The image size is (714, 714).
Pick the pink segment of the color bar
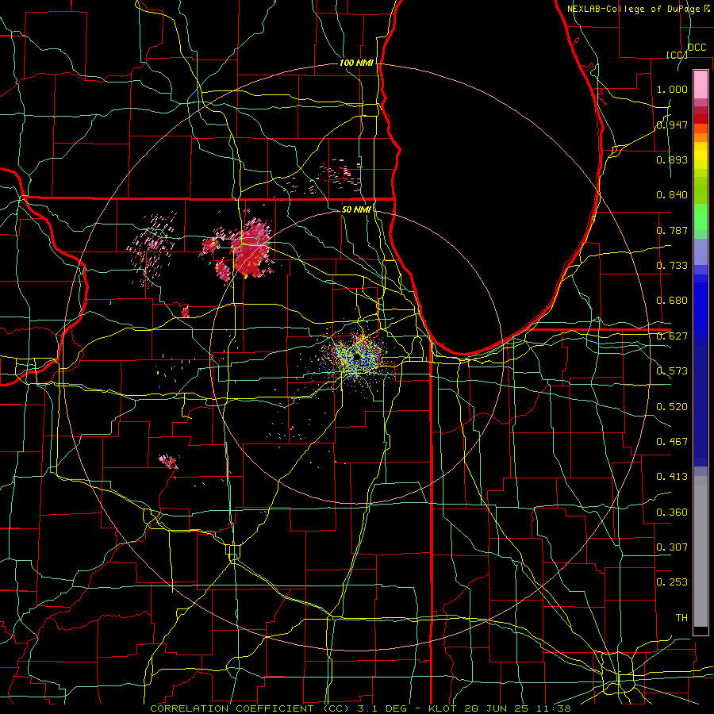701,84
